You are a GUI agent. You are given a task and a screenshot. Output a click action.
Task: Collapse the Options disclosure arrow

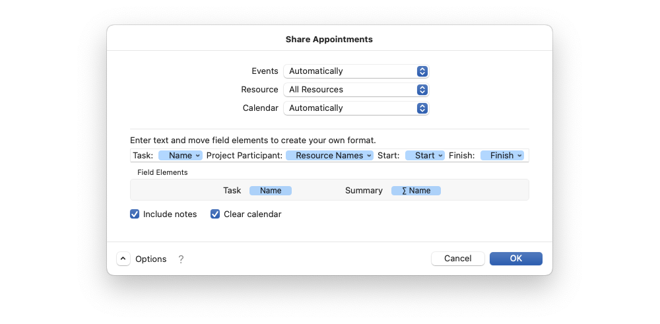pos(123,259)
